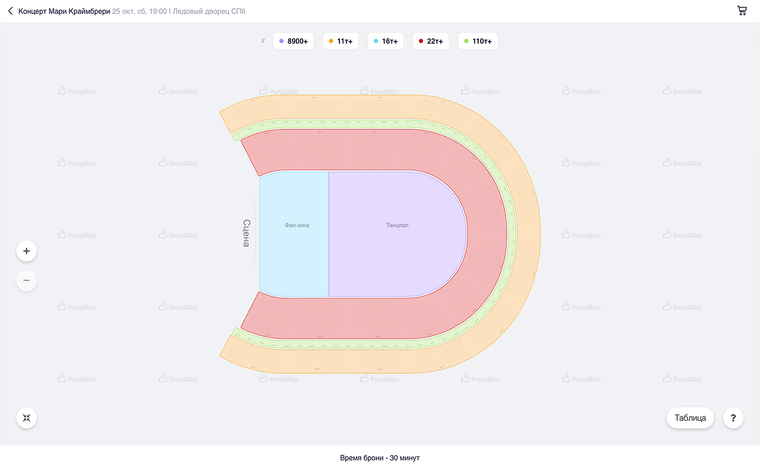Click the fit-to-screen collapse icon
This screenshot has height=462, width=760.
coord(27,418)
